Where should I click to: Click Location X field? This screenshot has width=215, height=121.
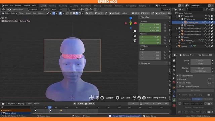[x=150, y=25]
